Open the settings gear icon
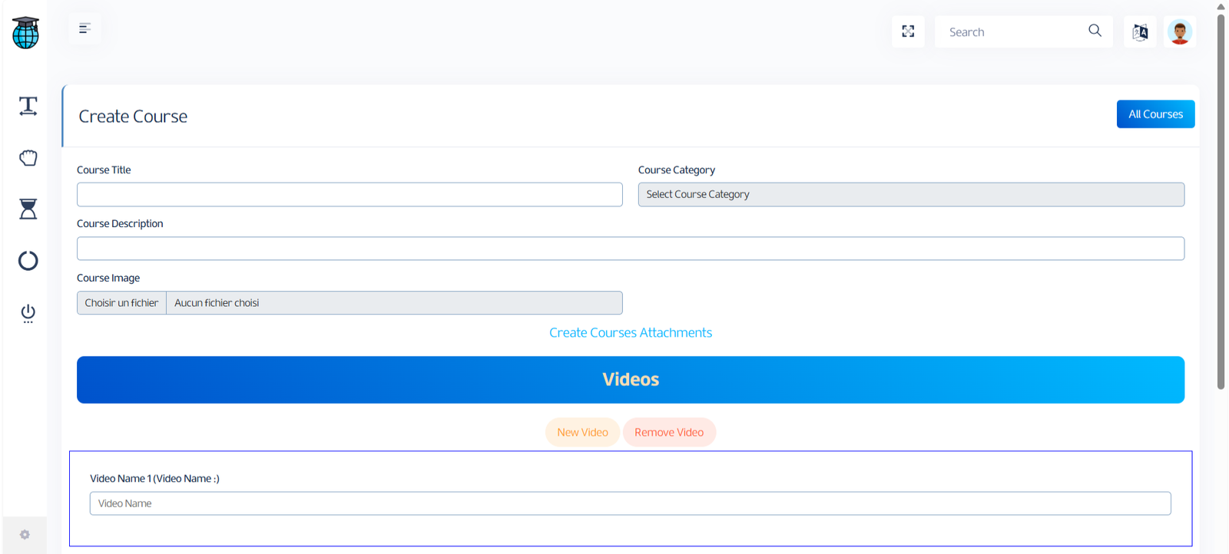 (x=25, y=535)
